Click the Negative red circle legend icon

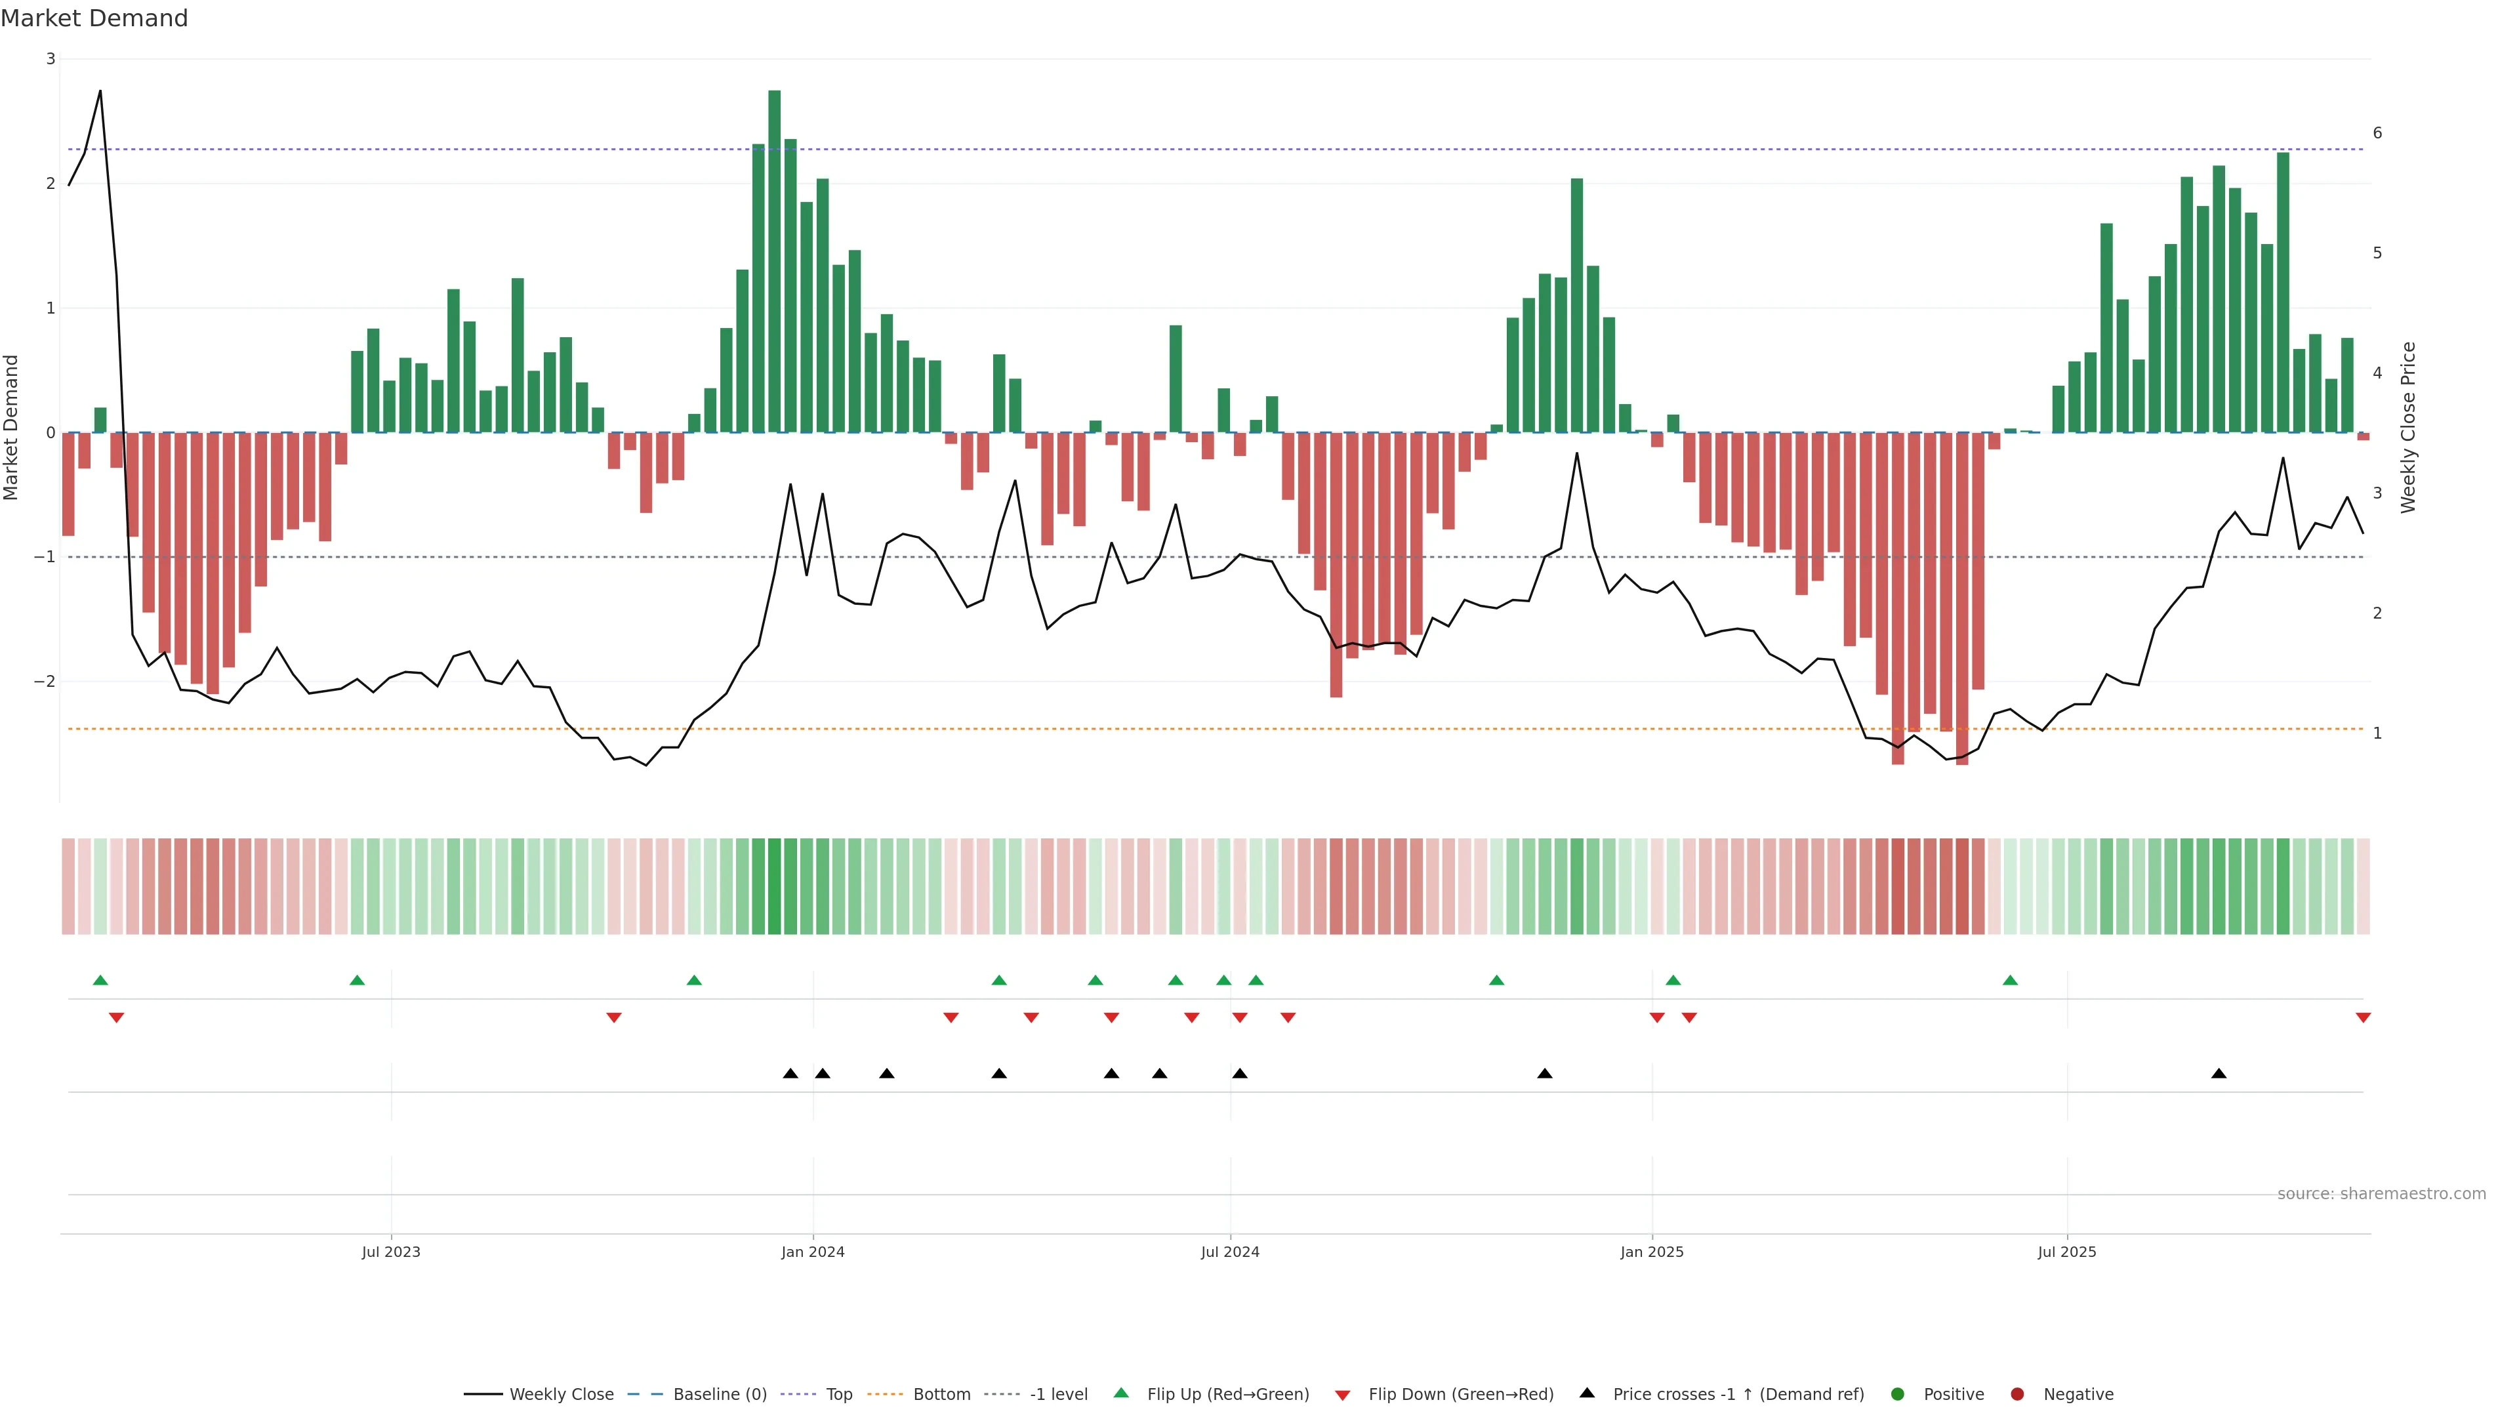point(2017,1395)
